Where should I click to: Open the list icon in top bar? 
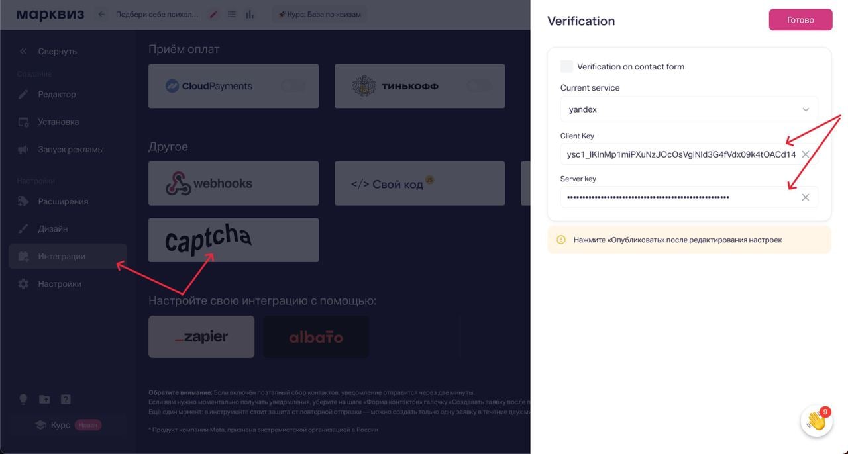point(232,14)
